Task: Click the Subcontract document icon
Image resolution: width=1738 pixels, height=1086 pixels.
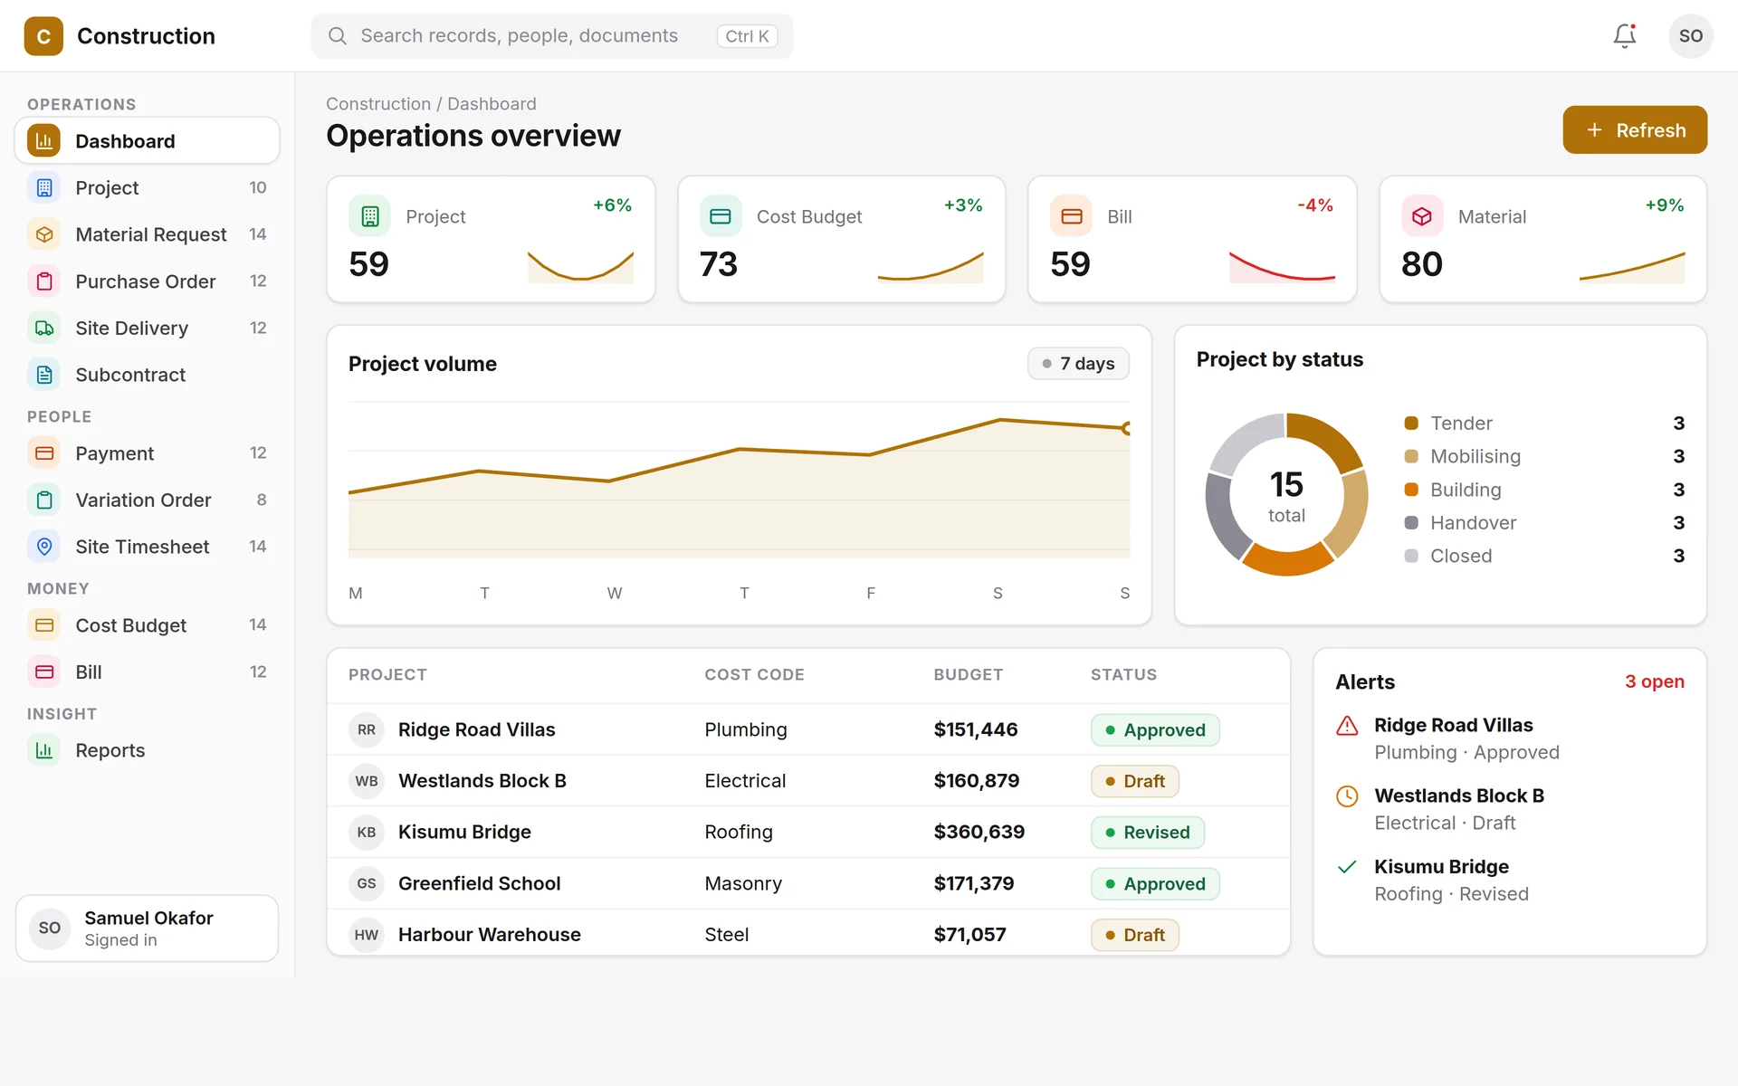Action: point(44,375)
